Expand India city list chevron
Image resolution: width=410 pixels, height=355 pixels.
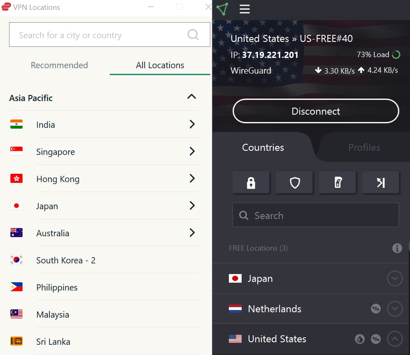pos(192,124)
